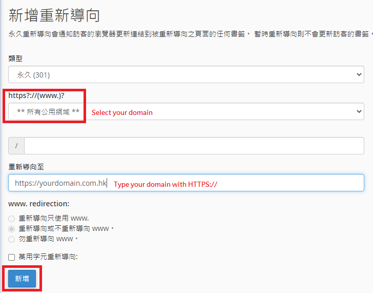This screenshot has height=293, width=373.
Task: Click the www. redirection: label
Action: point(39,204)
